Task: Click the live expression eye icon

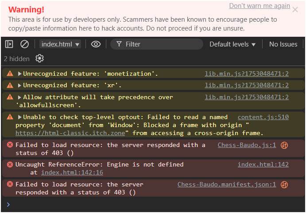Action: click(x=96, y=44)
